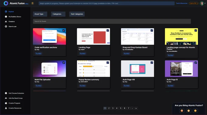Open the Creators menu item

pyautogui.click(x=12, y=22)
